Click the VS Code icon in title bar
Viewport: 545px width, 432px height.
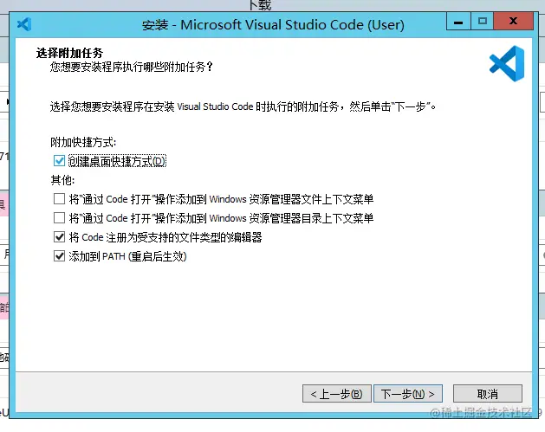click(x=24, y=24)
